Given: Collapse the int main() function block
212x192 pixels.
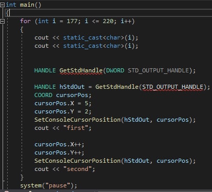Looking at the screenshot, I should click(2, 5).
